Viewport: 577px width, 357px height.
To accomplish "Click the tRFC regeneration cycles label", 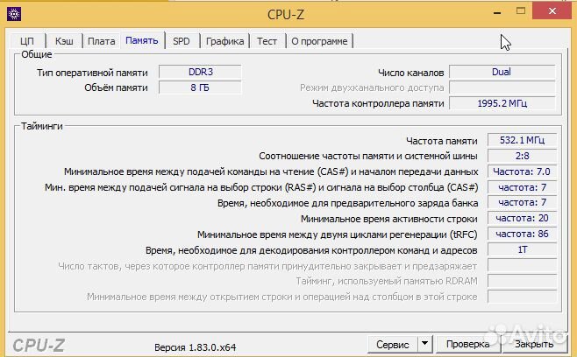I will (337, 234).
